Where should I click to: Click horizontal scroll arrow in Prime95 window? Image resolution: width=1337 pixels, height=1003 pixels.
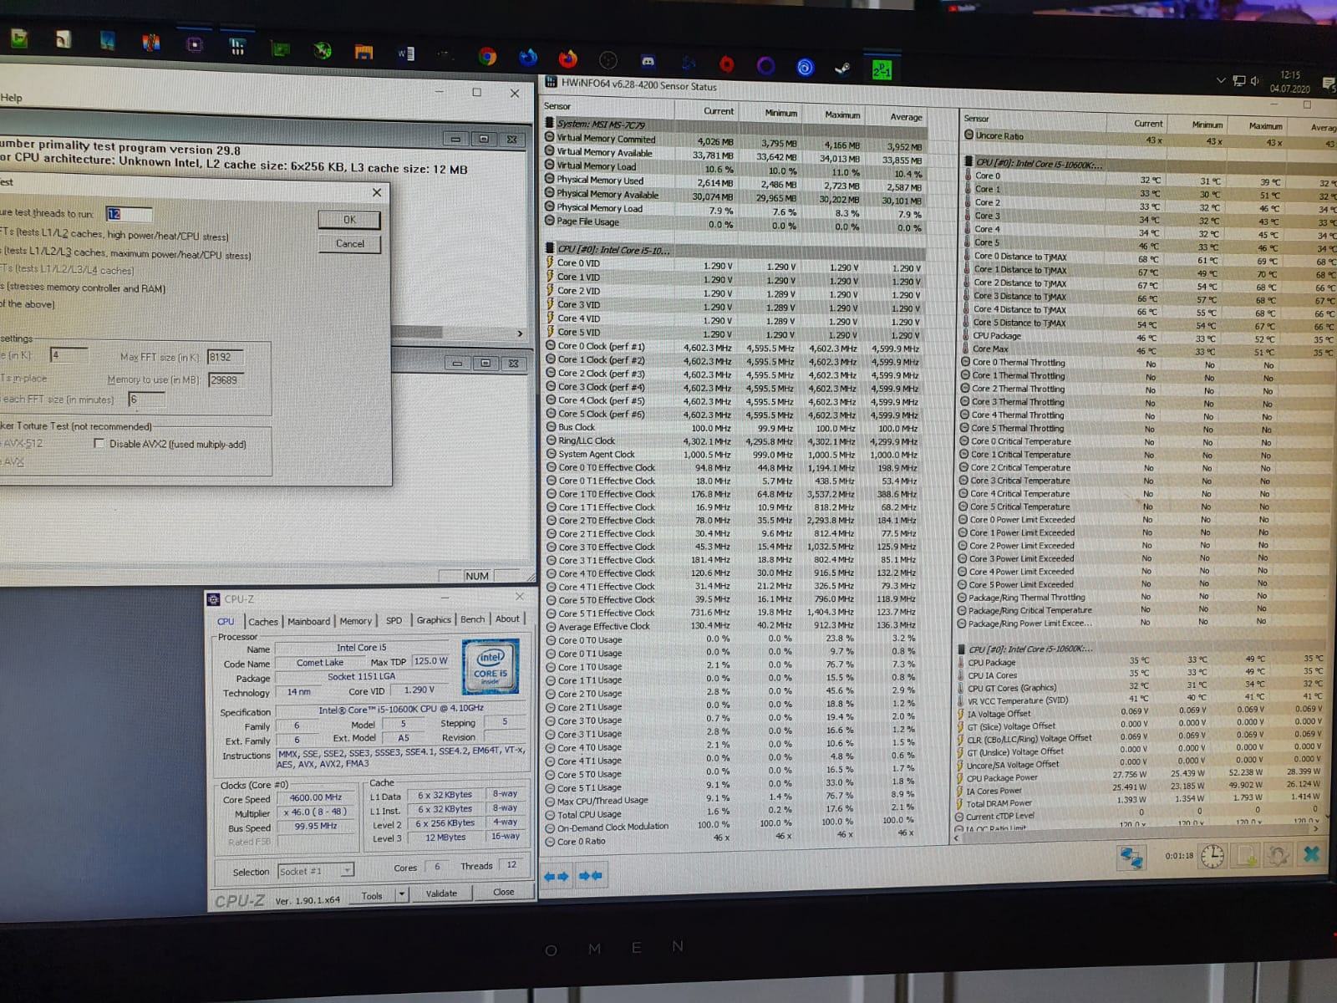(519, 333)
